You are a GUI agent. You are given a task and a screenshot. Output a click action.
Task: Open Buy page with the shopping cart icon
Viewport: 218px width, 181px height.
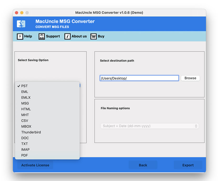(x=93, y=36)
